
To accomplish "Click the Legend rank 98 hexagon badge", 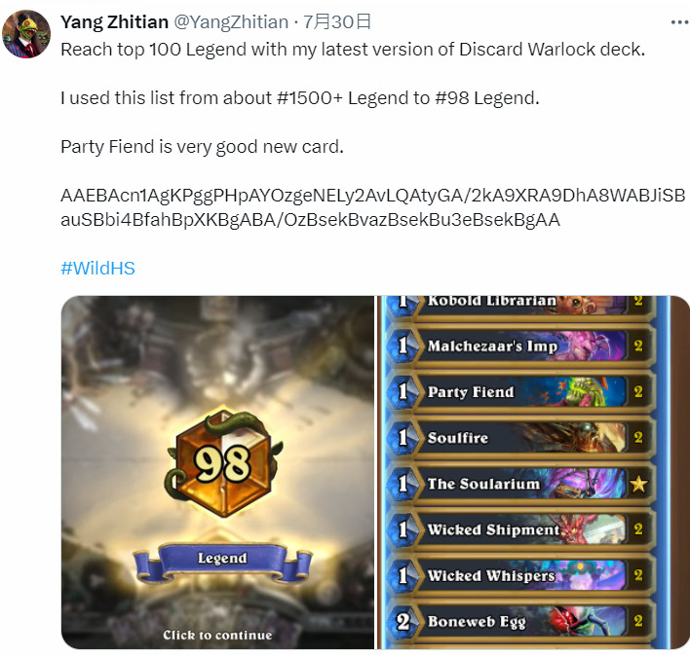I will [x=223, y=464].
